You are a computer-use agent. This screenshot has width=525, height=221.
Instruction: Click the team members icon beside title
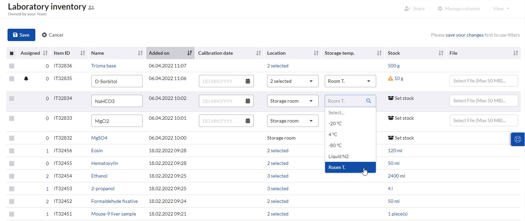click(91, 8)
